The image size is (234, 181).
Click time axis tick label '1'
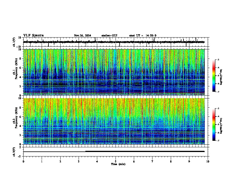[42, 161]
